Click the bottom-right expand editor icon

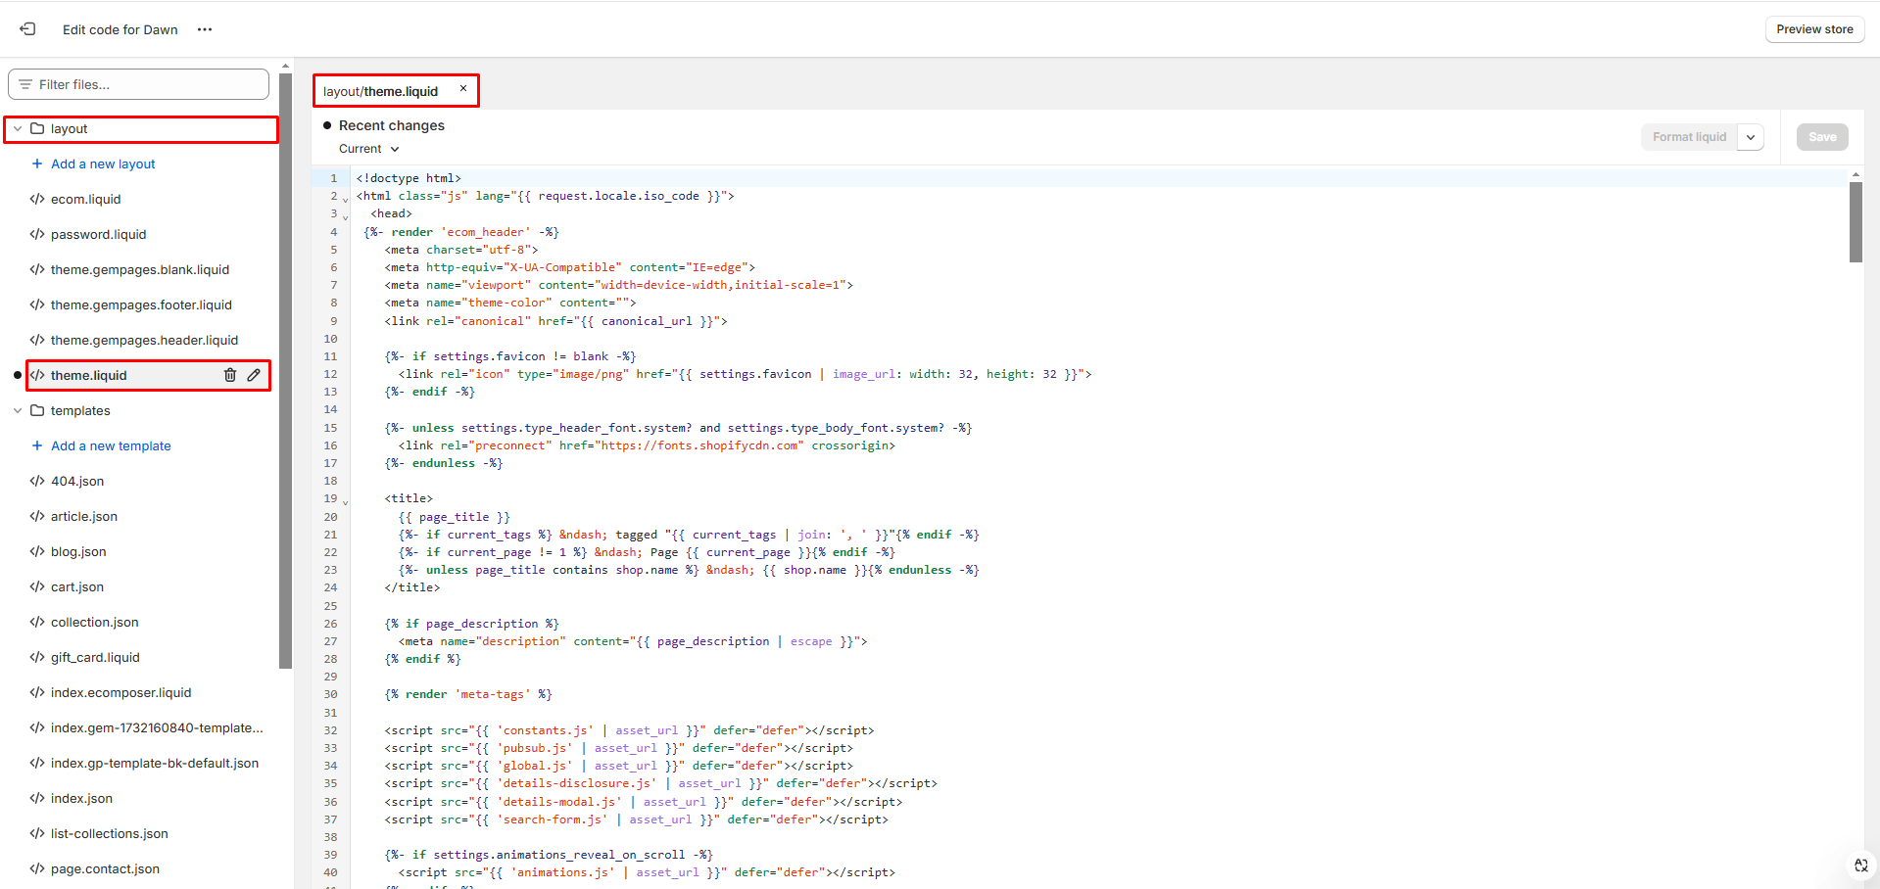(x=1860, y=866)
